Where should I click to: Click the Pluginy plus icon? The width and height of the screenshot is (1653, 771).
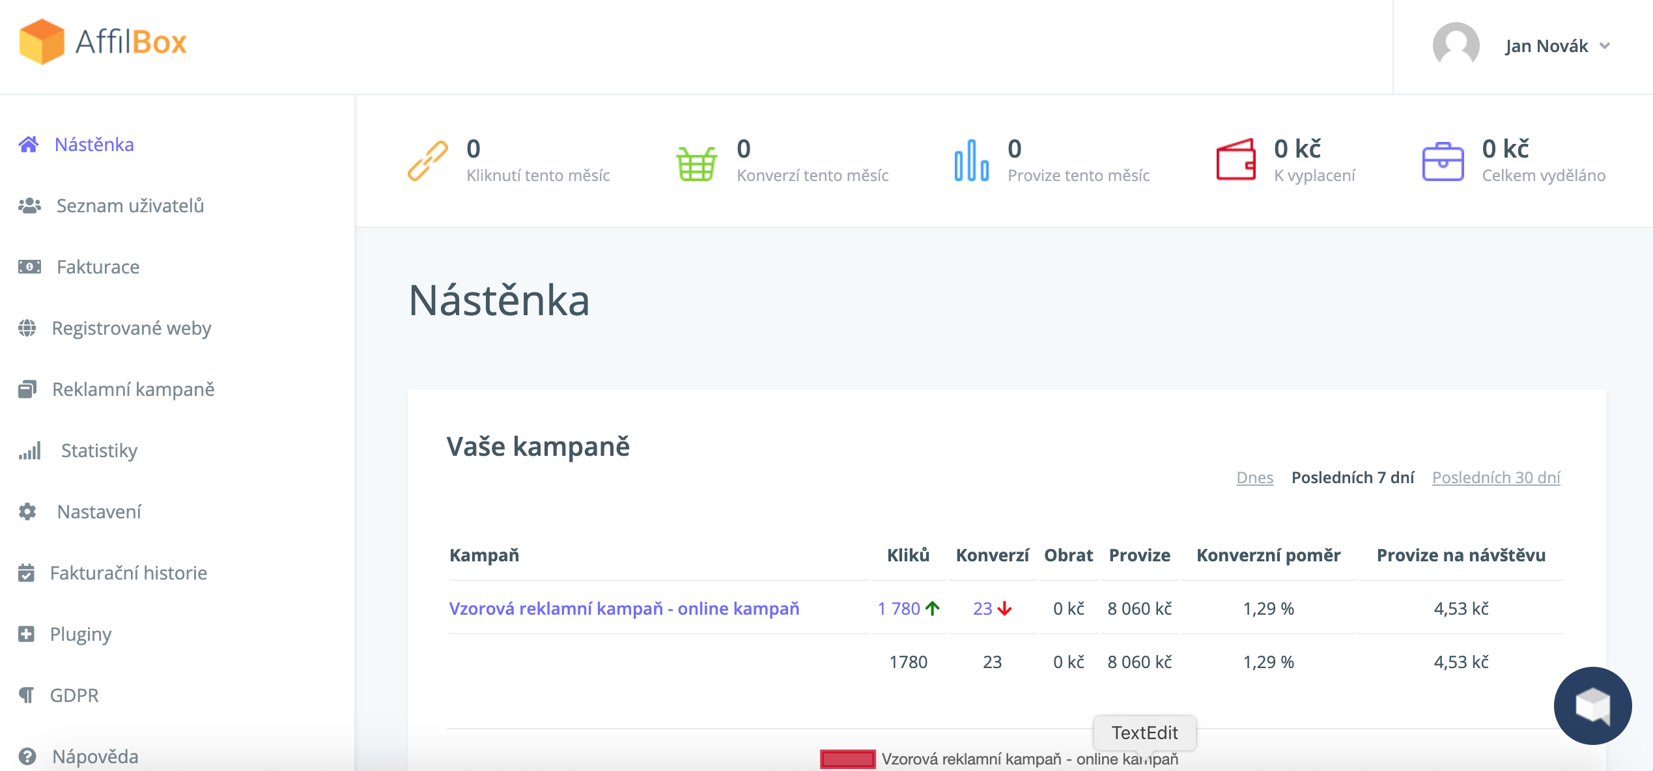[26, 634]
